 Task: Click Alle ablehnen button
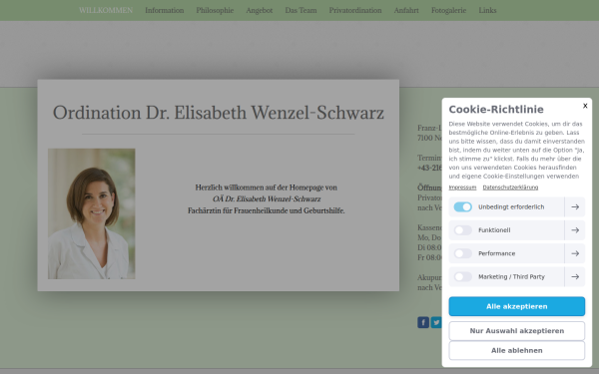[516, 350]
